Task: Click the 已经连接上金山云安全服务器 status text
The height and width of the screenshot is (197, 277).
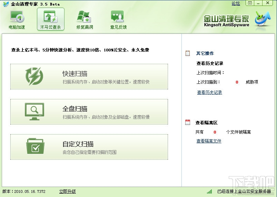Action: (x=244, y=191)
